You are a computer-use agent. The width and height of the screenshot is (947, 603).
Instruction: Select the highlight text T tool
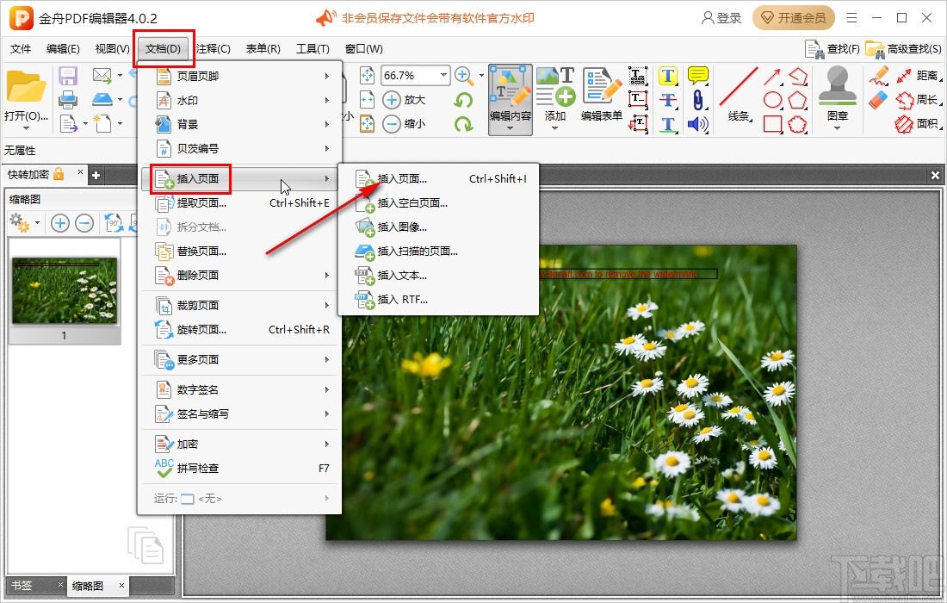click(x=667, y=76)
